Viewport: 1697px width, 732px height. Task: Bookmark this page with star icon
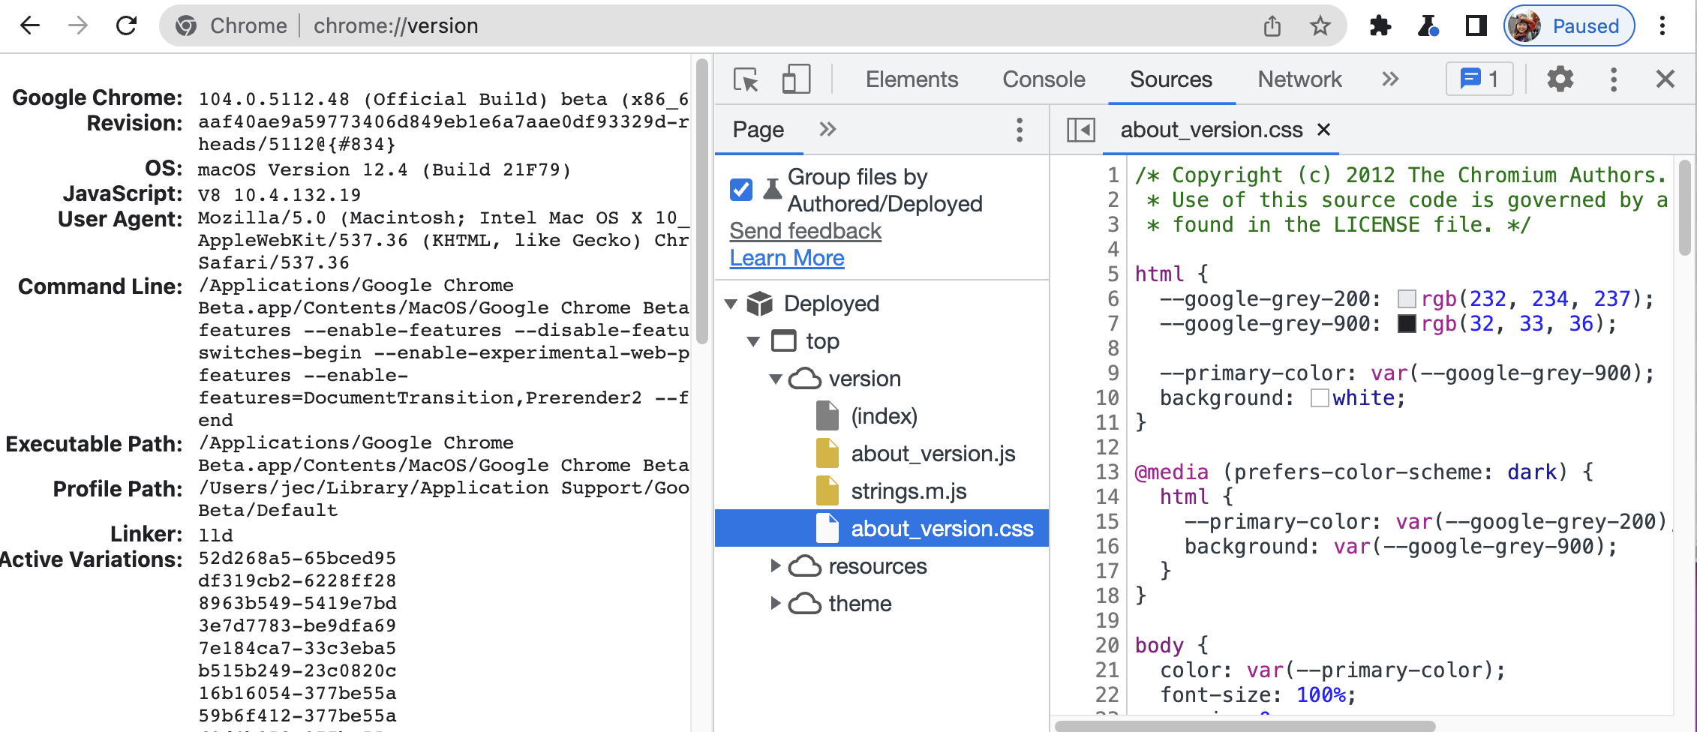(1320, 26)
